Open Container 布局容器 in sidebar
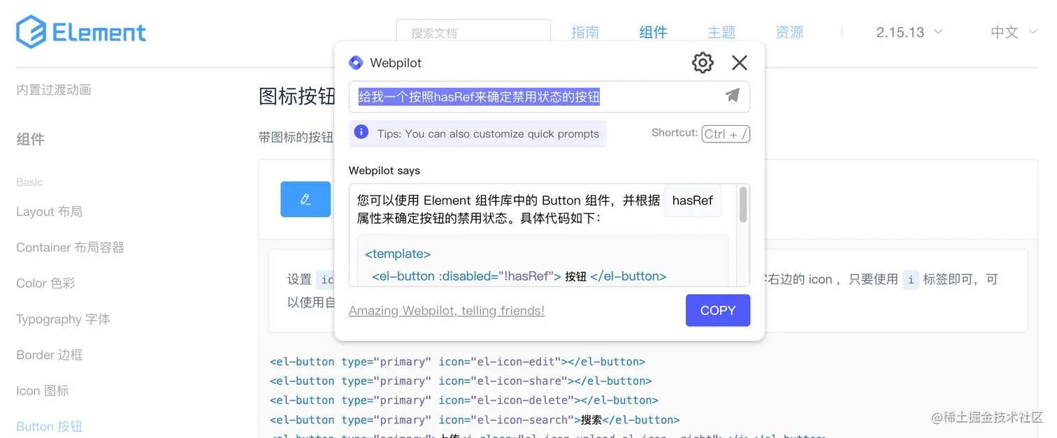 [x=70, y=247]
